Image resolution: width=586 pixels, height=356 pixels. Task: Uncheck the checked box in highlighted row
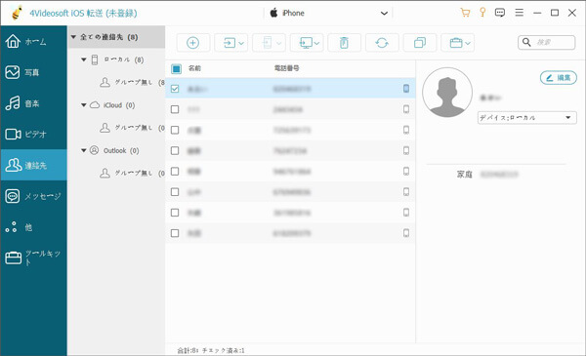click(x=175, y=89)
